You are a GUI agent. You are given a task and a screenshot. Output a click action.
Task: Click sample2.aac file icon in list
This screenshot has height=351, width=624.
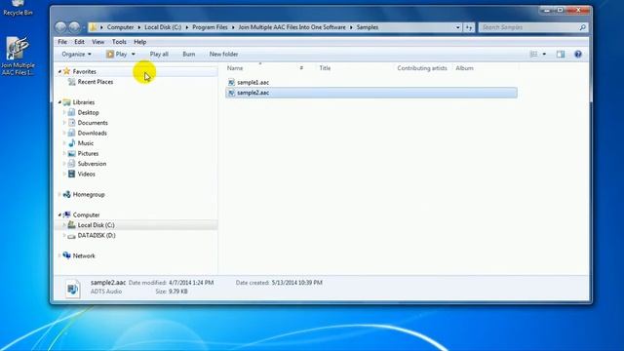(x=231, y=93)
